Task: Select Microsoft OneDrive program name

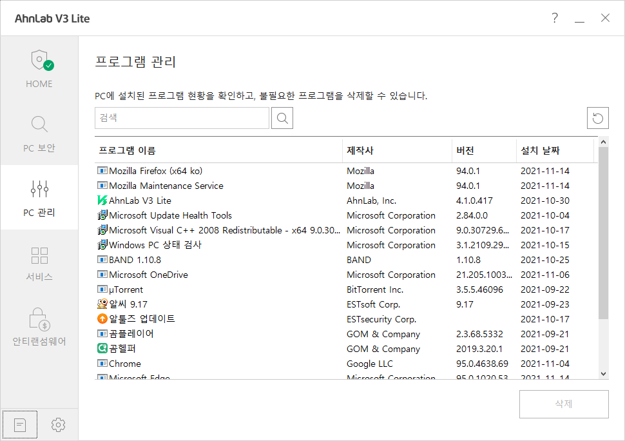Action: click(x=148, y=275)
